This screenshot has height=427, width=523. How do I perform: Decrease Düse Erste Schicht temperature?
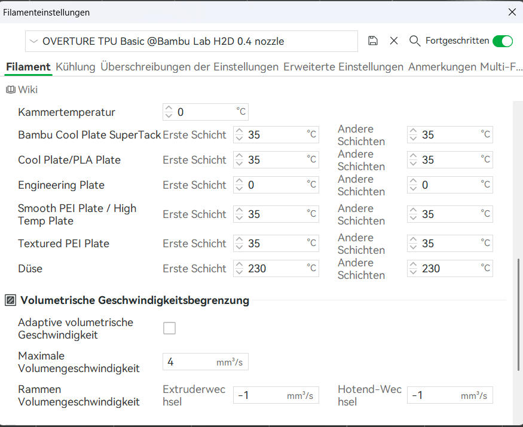[239, 272]
